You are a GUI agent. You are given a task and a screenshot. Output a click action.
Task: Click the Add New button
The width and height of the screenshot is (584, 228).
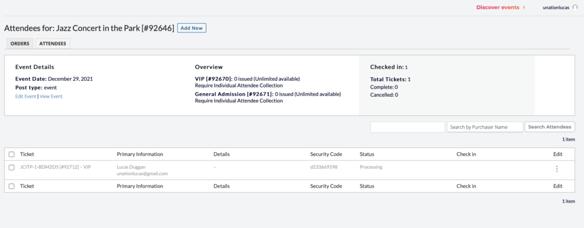tap(192, 28)
